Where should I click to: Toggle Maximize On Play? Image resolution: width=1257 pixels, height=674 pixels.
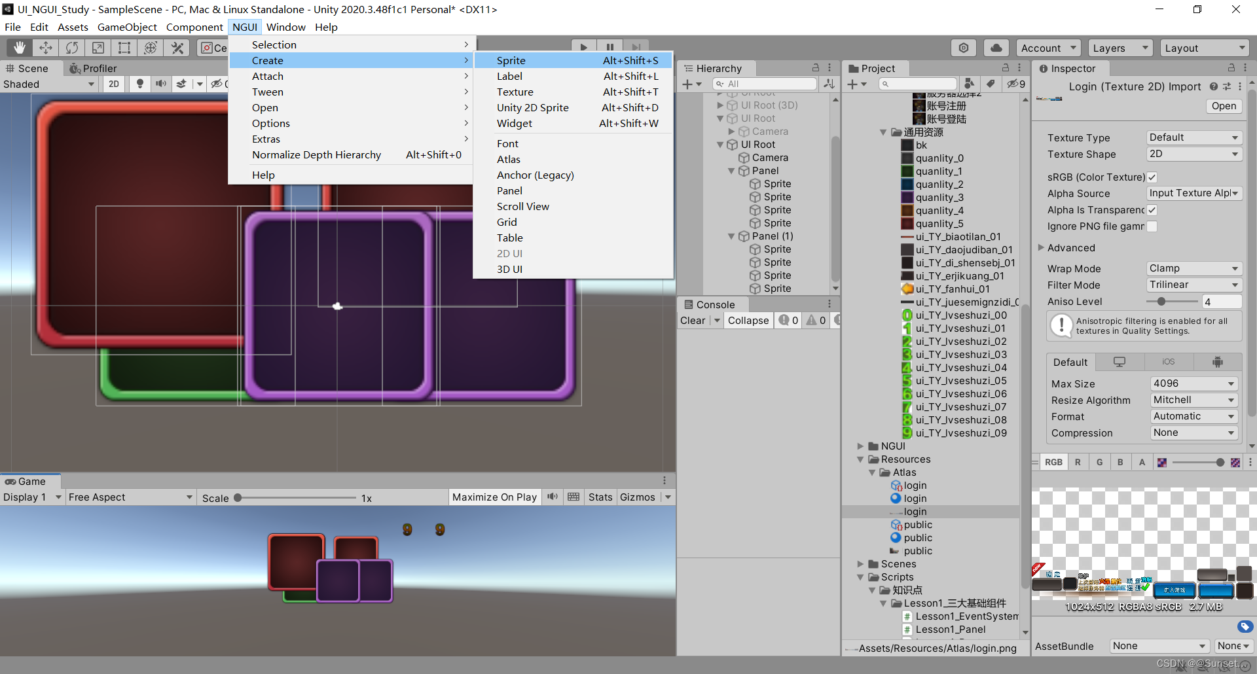494,497
